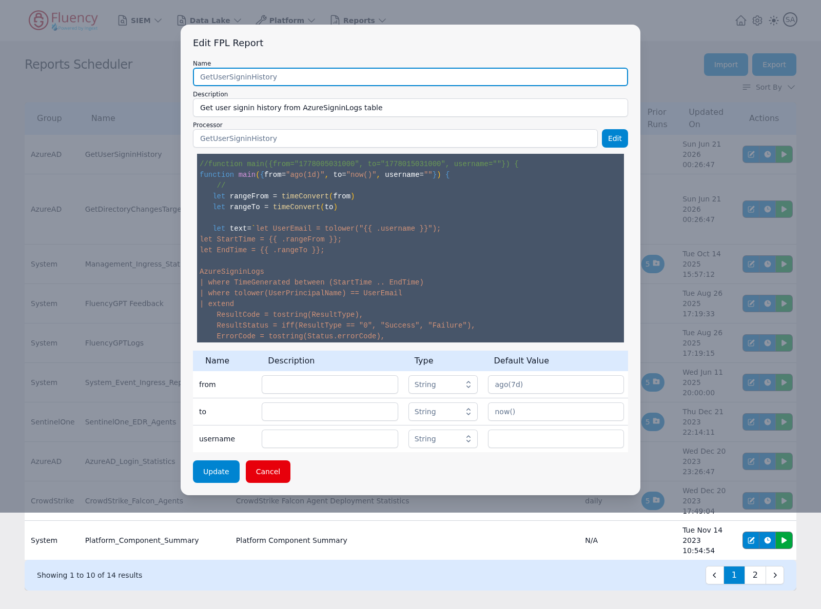Click the Export button
821x609 pixels.
tap(774, 65)
